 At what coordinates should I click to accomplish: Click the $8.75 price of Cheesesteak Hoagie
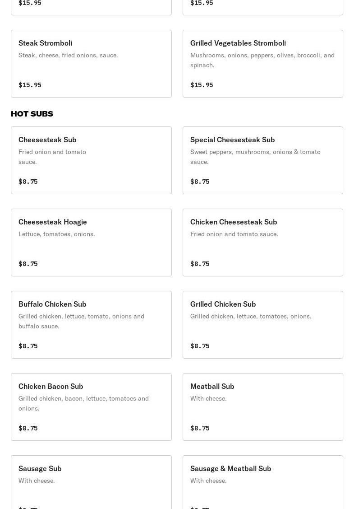coord(28,264)
